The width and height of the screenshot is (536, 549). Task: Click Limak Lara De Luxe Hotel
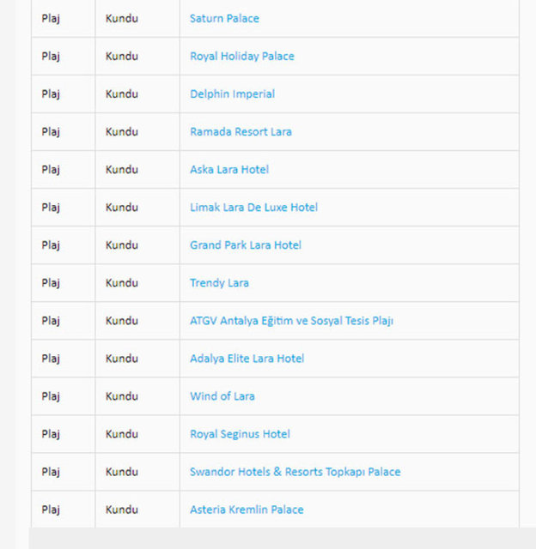click(253, 208)
